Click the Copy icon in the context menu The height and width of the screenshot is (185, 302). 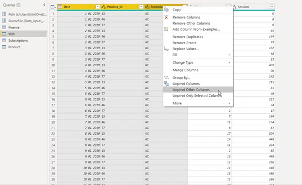click(x=166, y=10)
